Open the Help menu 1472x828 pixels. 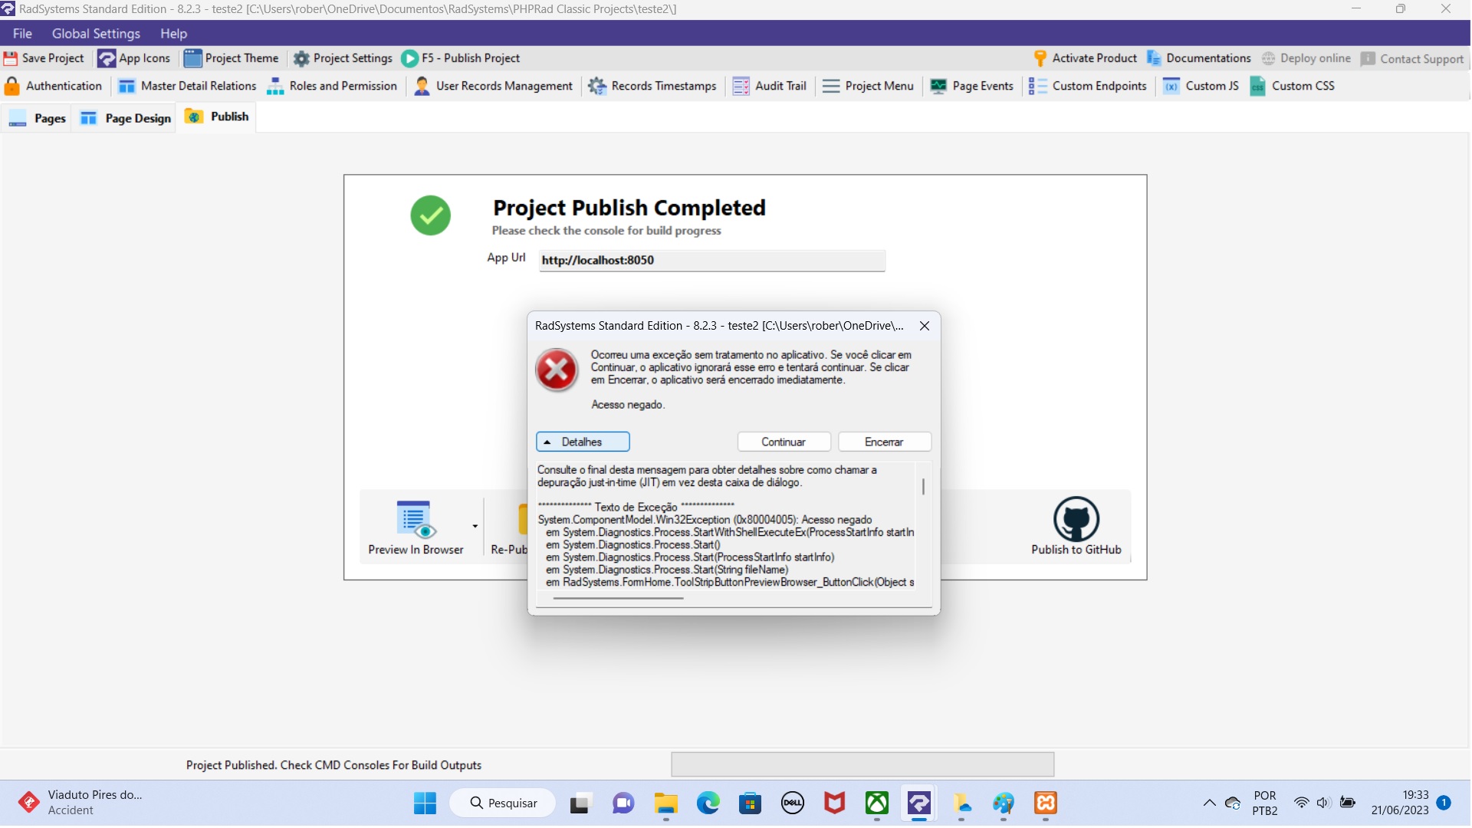tap(173, 34)
